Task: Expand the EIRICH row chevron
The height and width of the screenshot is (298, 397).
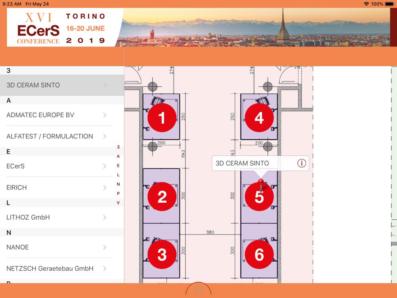Action: point(104,188)
